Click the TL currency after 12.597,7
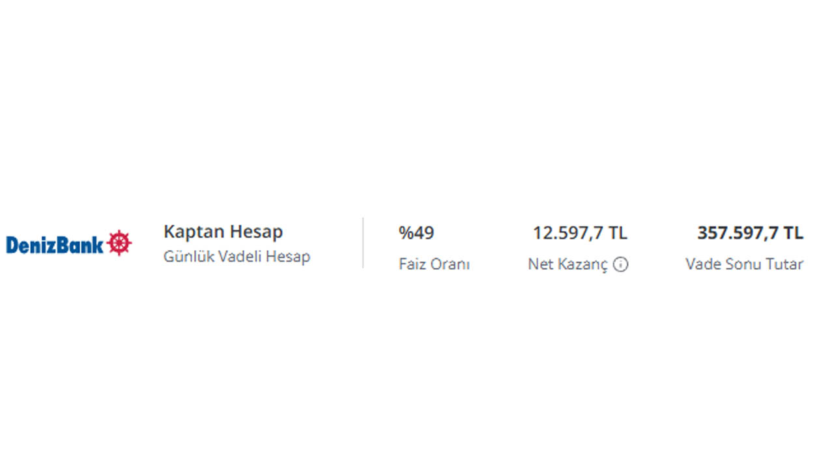Viewport: 834px width, 469px height. 616,233
